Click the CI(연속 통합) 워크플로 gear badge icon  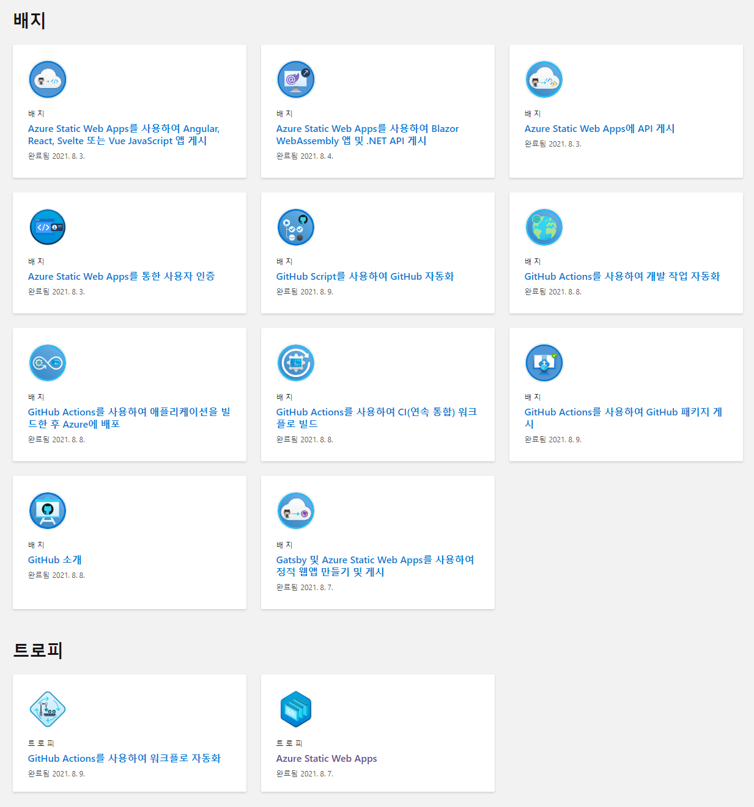(296, 363)
